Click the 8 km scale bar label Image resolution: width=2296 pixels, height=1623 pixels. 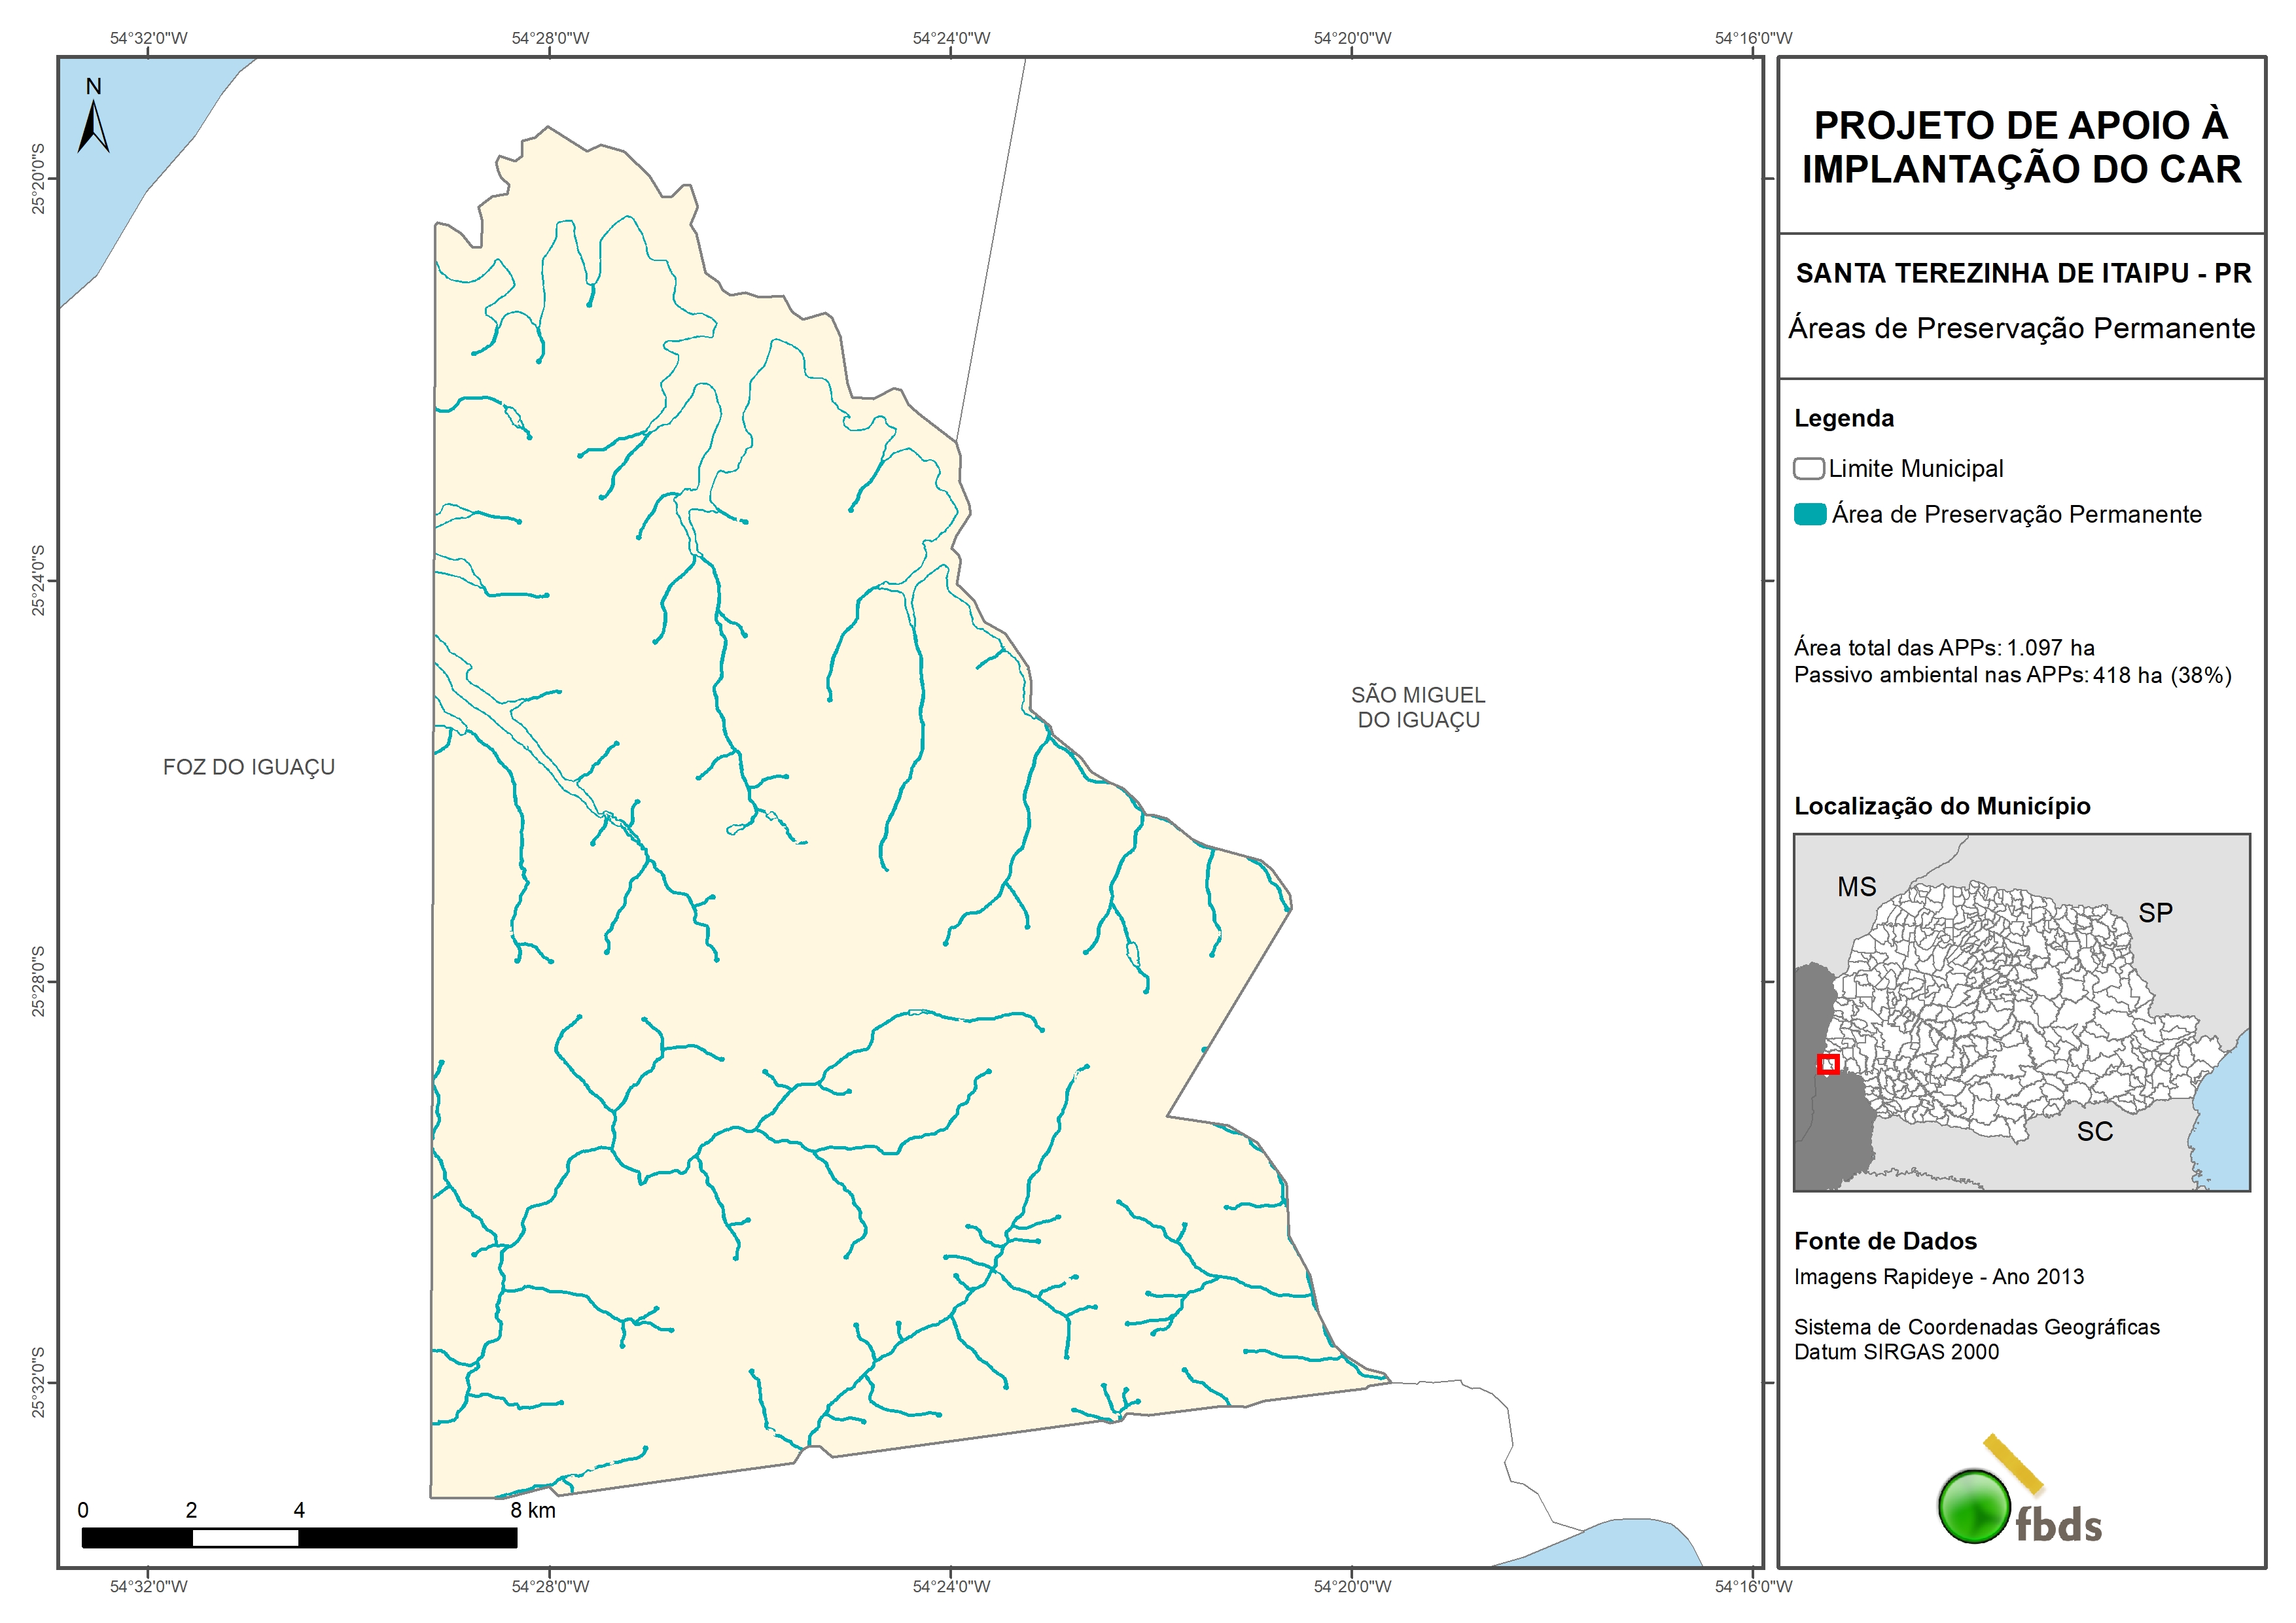pyautogui.click(x=532, y=1510)
